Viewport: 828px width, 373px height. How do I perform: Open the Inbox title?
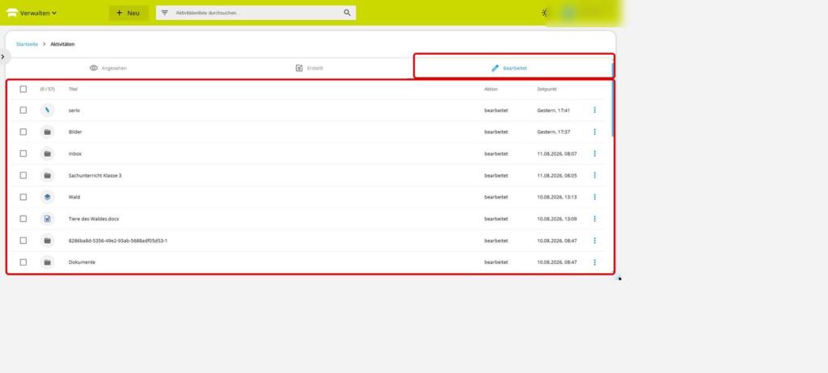[75, 153]
